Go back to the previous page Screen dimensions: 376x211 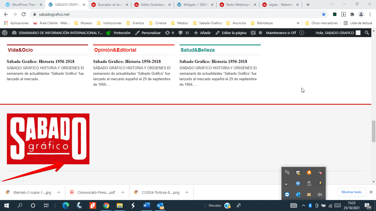click(6, 14)
